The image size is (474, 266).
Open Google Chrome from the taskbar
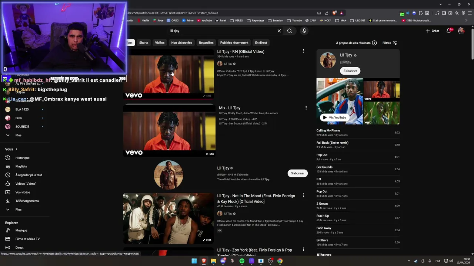pos(280,261)
